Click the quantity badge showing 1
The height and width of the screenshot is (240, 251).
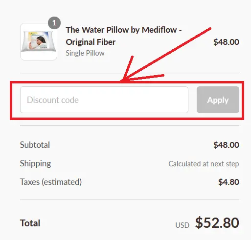click(54, 23)
